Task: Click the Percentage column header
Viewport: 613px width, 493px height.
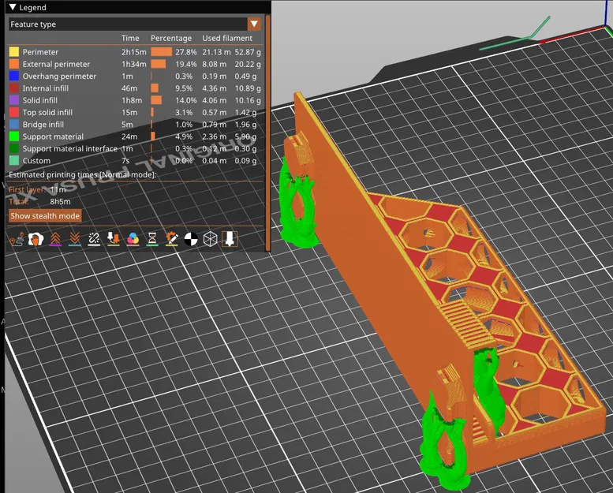Action: [171, 39]
